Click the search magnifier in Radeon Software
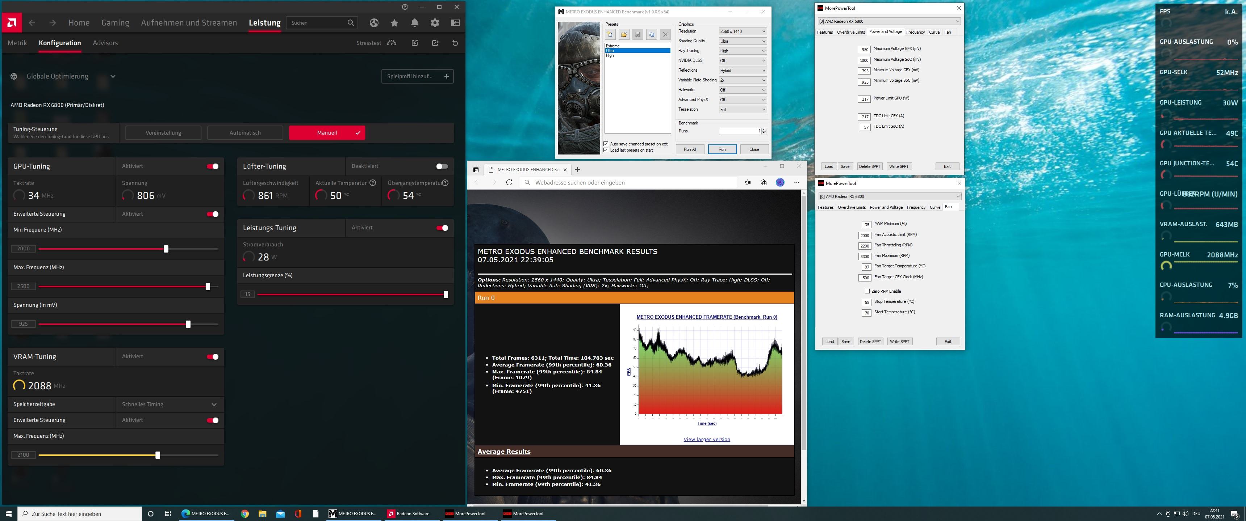This screenshot has height=521, width=1246. (x=351, y=23)
